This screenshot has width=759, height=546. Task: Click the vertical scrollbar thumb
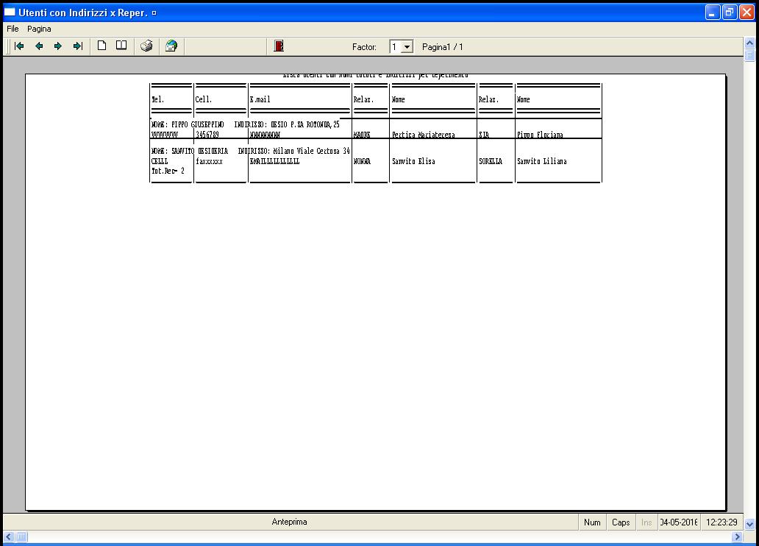point(749,55)
